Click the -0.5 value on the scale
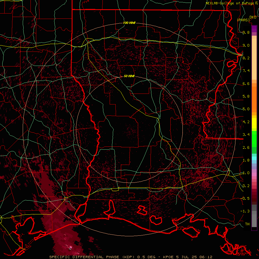This screenshot has height=259, width=259. [245, 199]
